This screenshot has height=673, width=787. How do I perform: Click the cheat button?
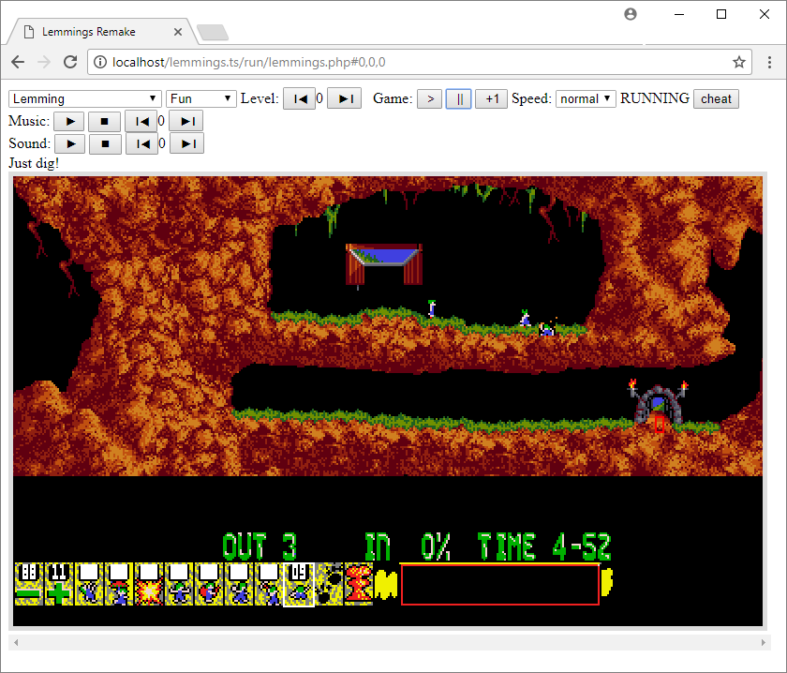tap(716, 98)
